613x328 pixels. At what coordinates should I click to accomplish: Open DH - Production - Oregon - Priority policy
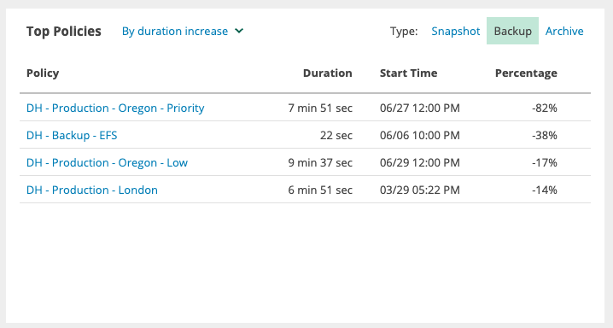[x=115, y=108]
